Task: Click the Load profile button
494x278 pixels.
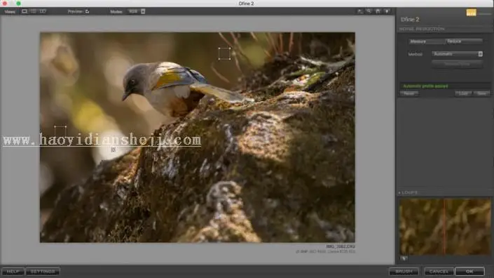Action: coord(463,93)
